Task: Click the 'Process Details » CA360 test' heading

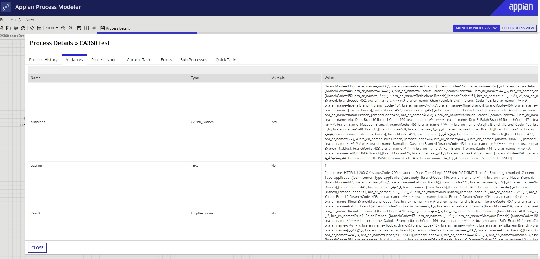Action: point(70,43)
